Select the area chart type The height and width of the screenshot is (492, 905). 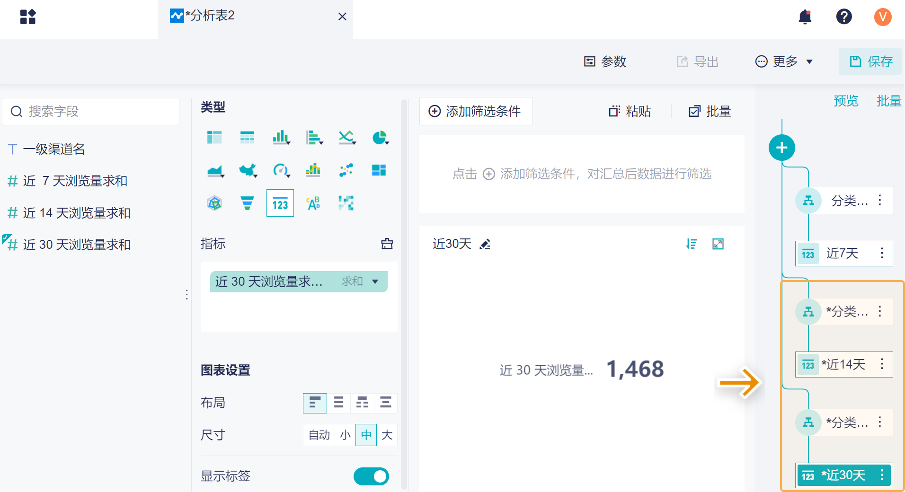click(215, 170)
